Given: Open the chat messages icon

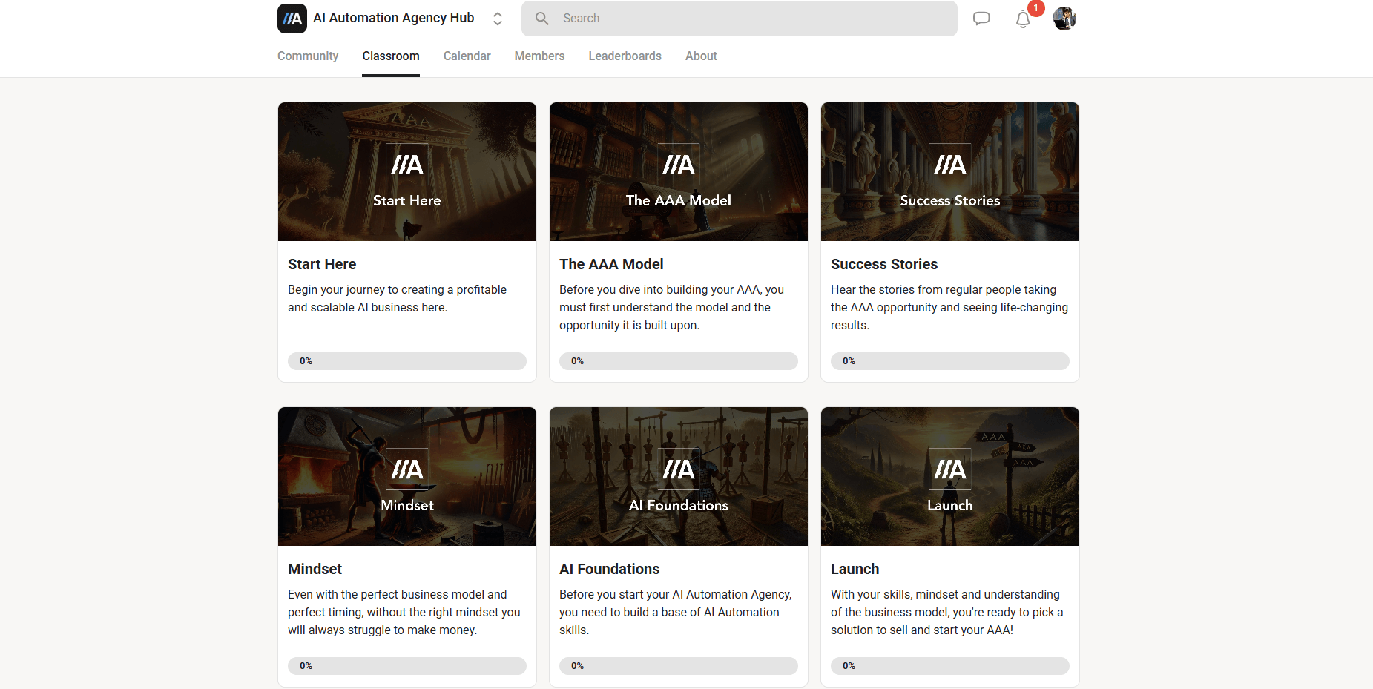Looking at the screenshot, I should (981, 19).
